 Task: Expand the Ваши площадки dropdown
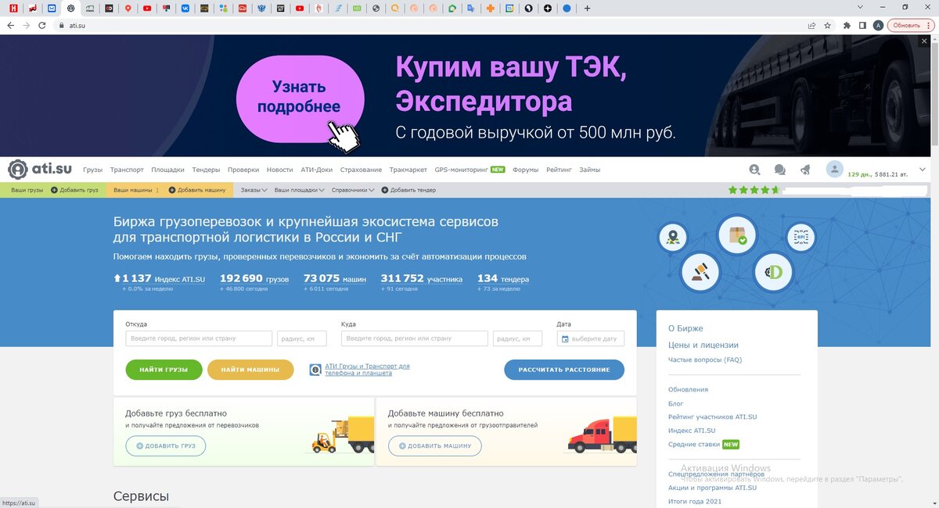click(299, 190)
